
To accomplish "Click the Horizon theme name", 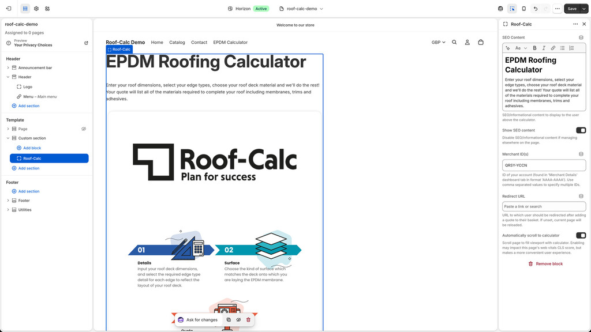I will 243,9.
